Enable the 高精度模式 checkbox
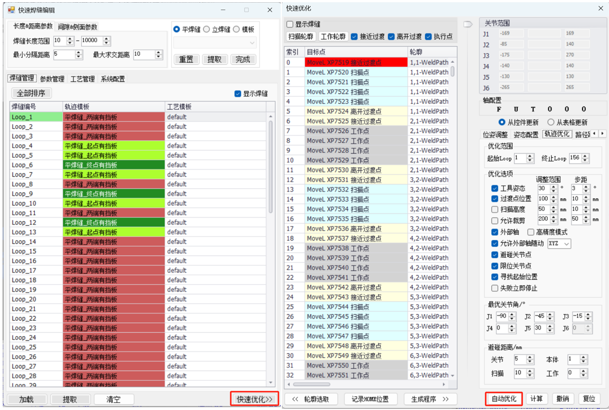609x410 pixels. pyautogui.click(x=531, y=232)
